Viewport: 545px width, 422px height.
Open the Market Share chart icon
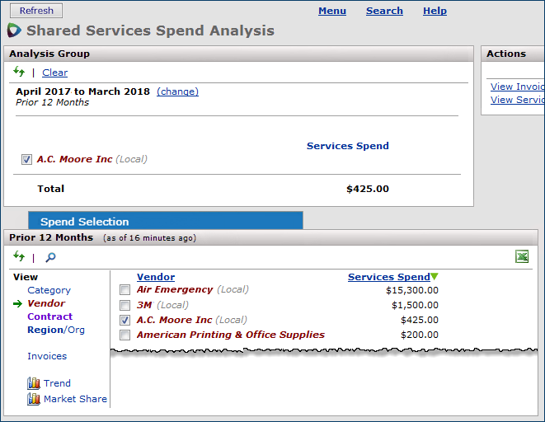pos(34,399)
